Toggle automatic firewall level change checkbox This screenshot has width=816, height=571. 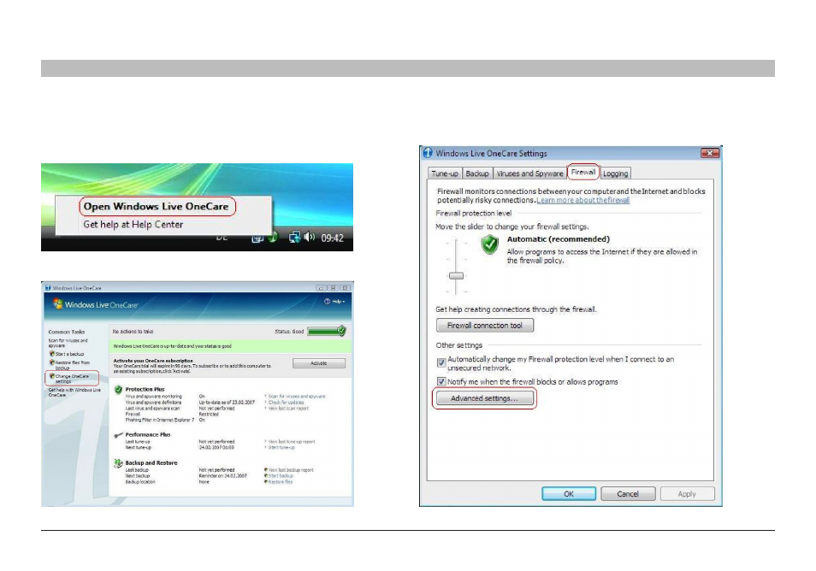[441, 362]
